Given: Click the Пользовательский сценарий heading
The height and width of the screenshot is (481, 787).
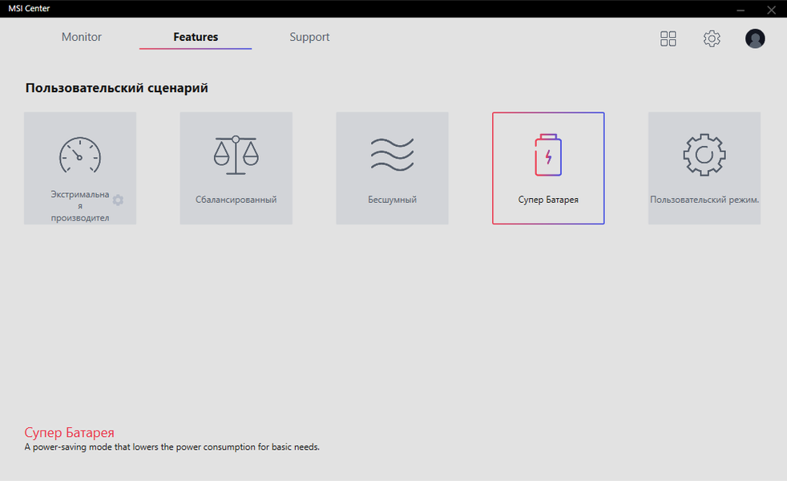Looking at the screenshot, I should pyautogui.click(x=116, y=88).
